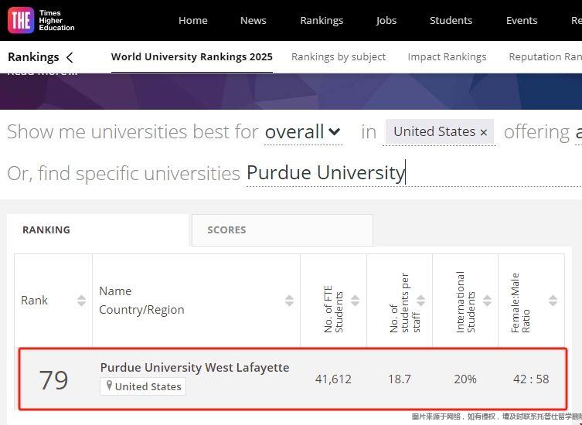Screen dimensions: 582x425
Task: Click rank value 79
Action: 54,379
